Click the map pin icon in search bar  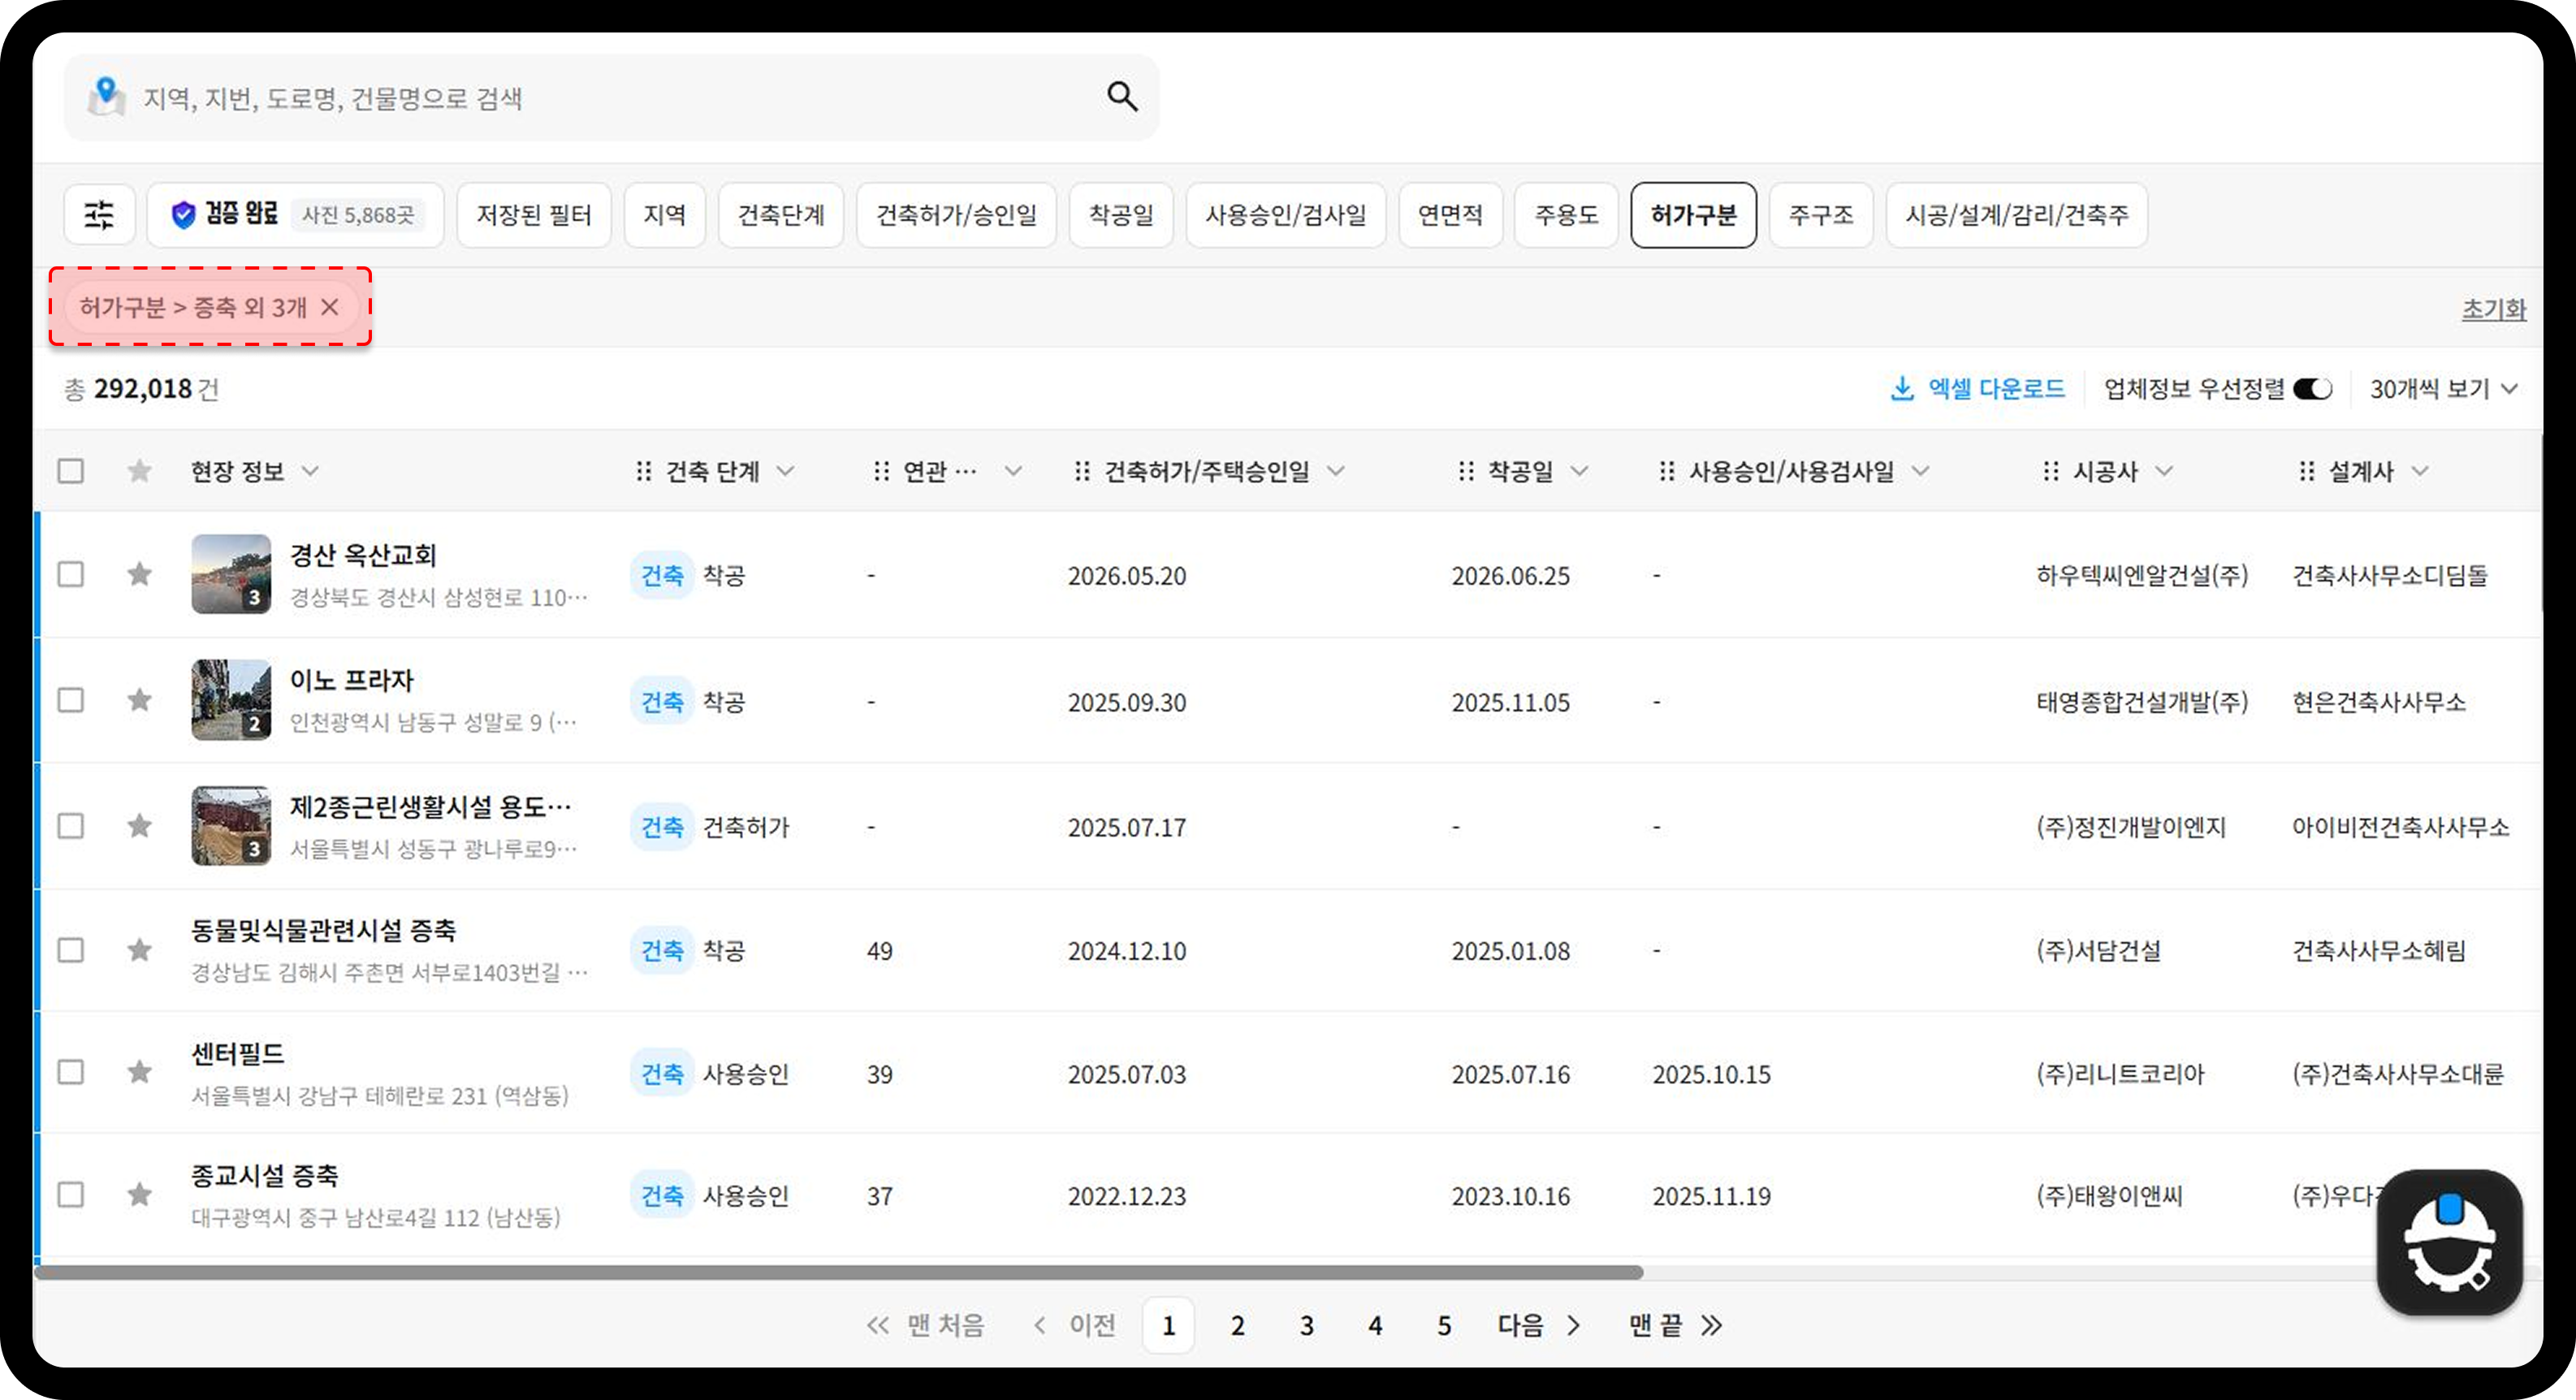click(x=106, y=97)
